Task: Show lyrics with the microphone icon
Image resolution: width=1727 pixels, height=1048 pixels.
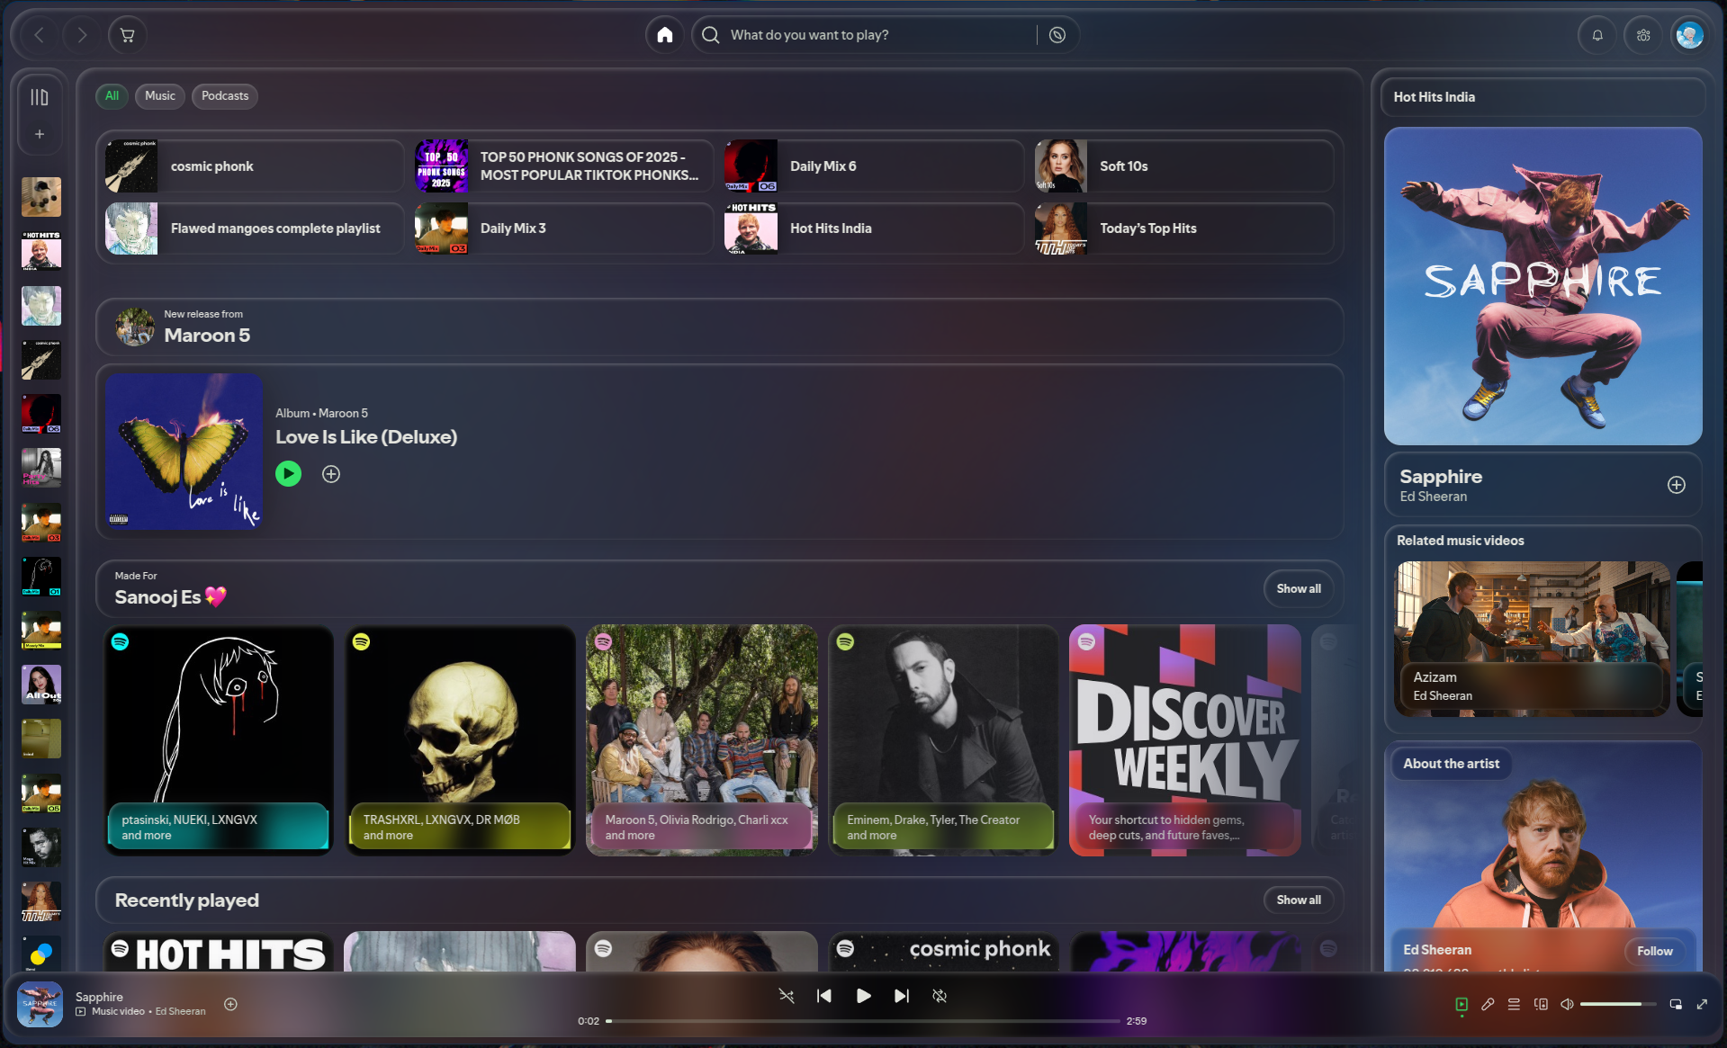Action: (x=1488, y=1004)
